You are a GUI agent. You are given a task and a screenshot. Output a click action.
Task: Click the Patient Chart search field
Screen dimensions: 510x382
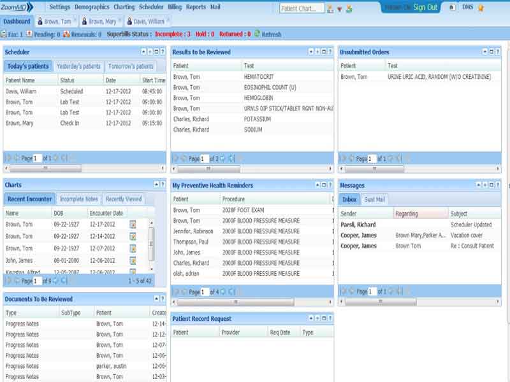tap(302, 8)
